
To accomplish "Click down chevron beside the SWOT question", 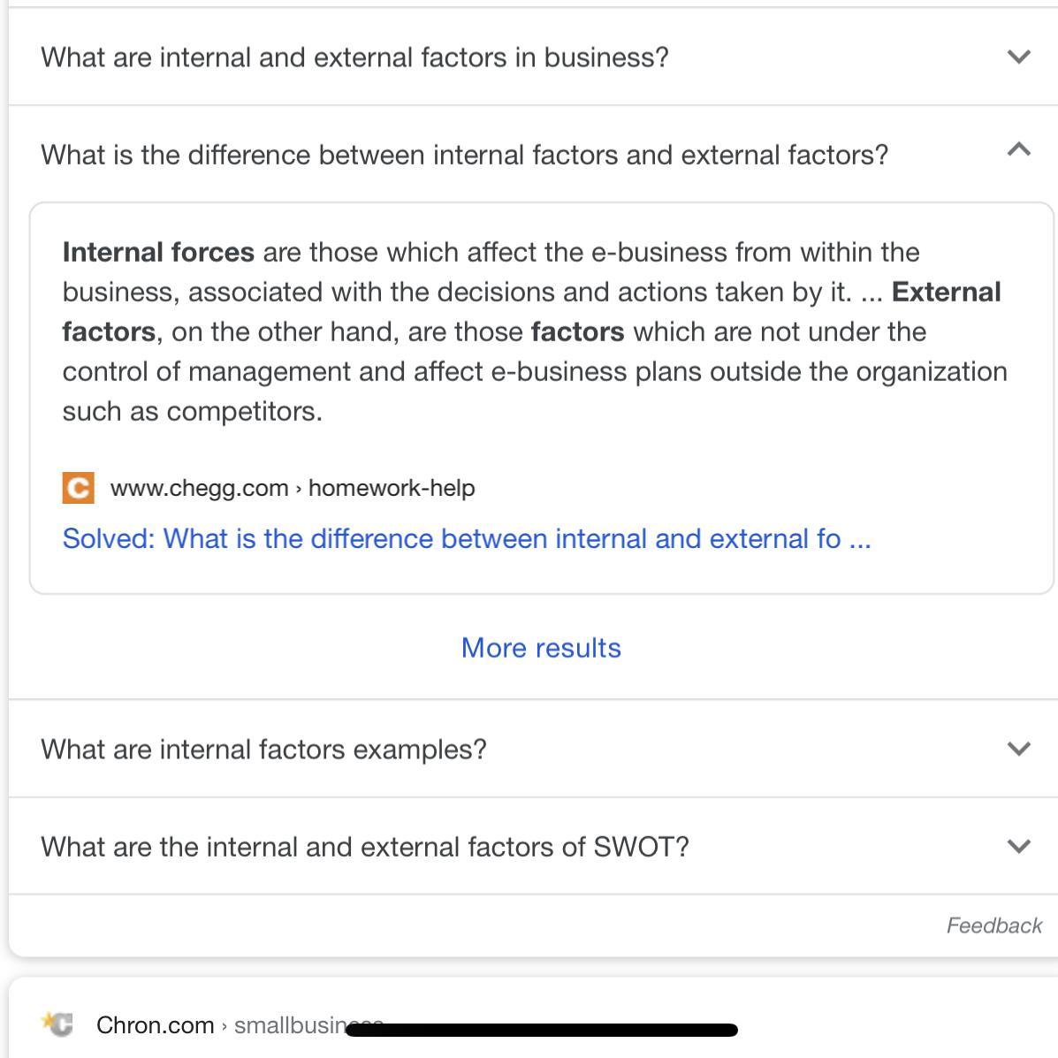I will pos(1019,846).
